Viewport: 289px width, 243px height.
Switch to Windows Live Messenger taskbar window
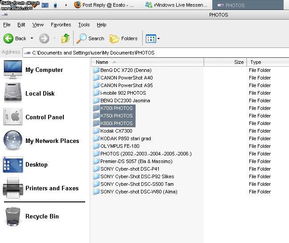click(177, 5)
